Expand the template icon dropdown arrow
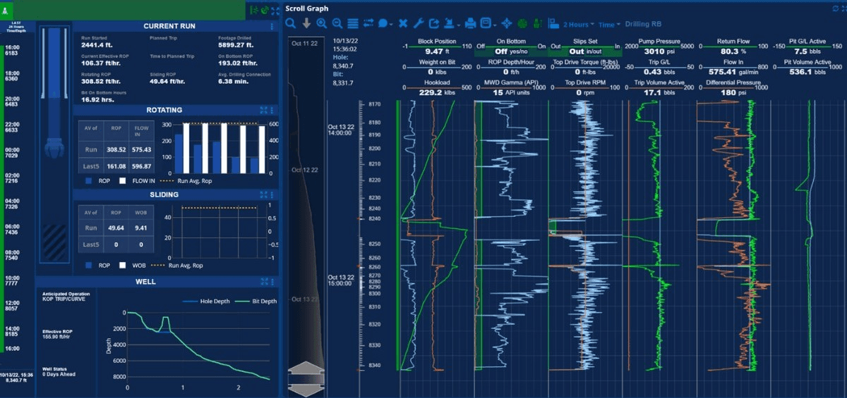 pos(495,25)
